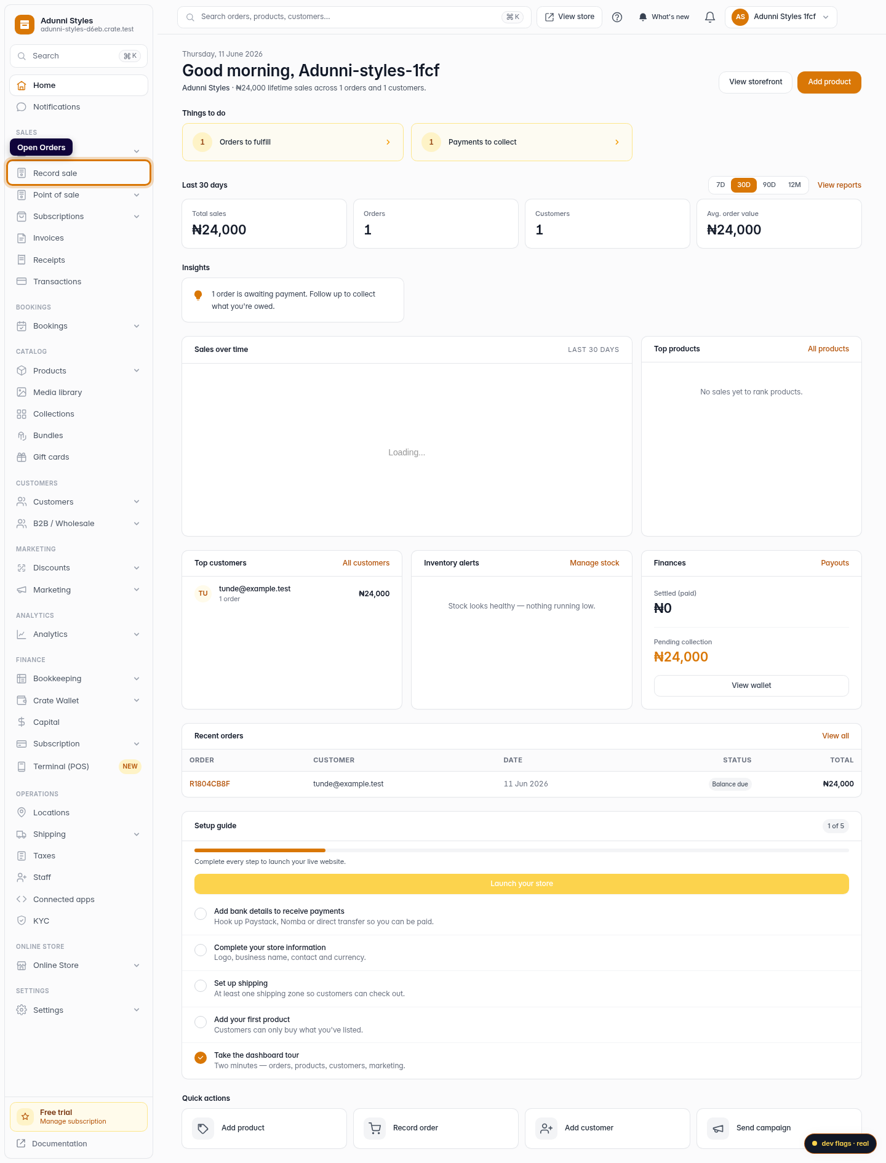Click the insights lightbulb icon

click(198, 295)
